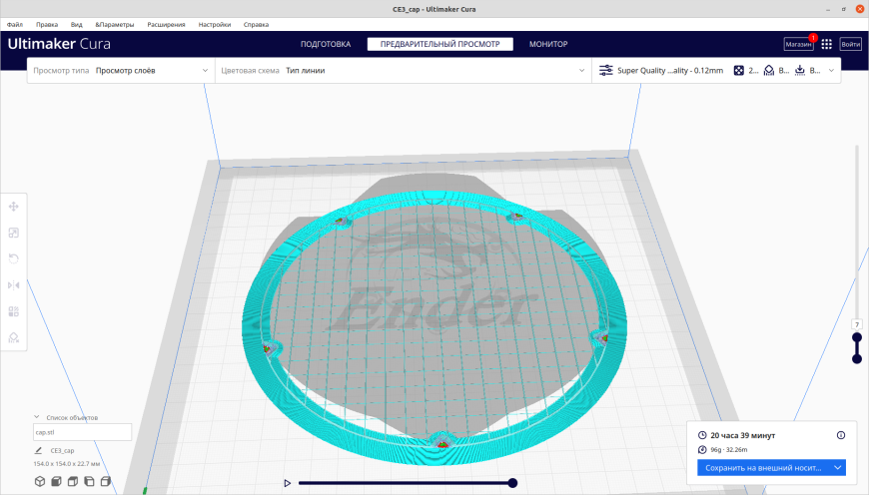
Task: Click the Ultimaker Cura logo
Action: 59,44
